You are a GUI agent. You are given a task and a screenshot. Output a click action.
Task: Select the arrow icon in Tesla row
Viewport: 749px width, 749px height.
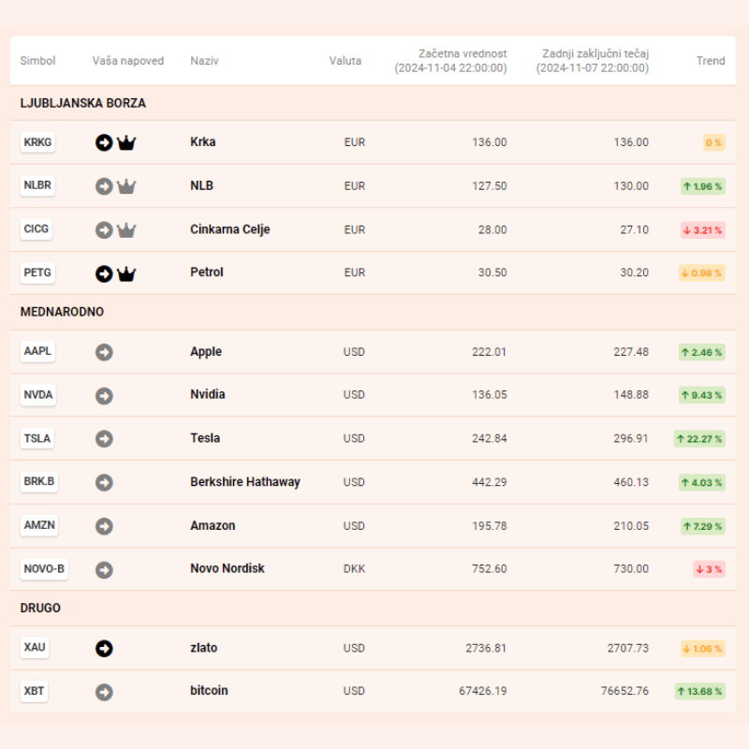point(104,438)
